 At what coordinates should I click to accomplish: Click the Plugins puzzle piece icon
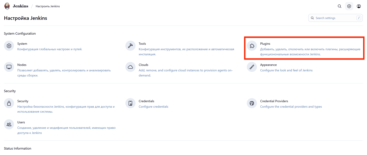coord(252,46)
